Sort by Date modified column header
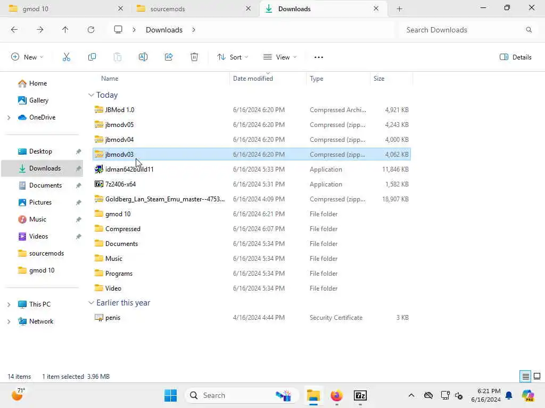 click(x=268, y=79)
